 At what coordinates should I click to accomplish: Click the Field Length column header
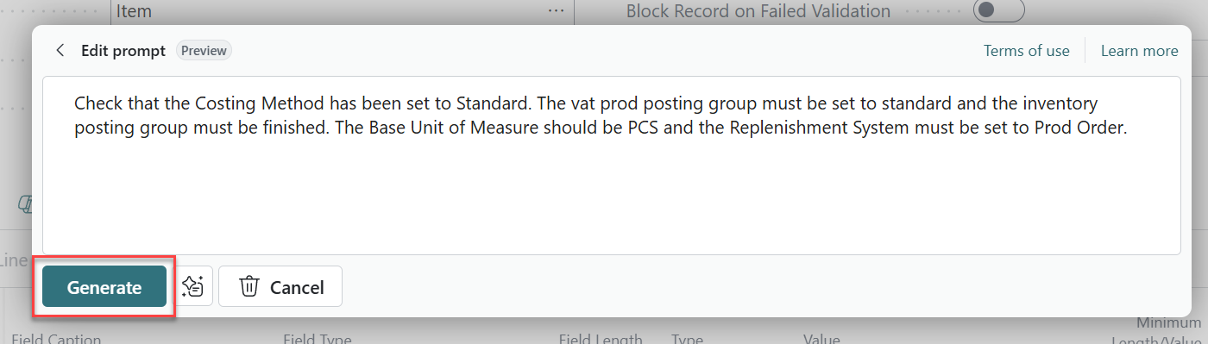click(601, 339)
